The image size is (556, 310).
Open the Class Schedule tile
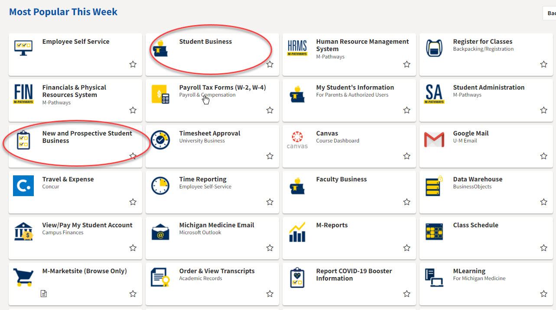coord(475,225)
